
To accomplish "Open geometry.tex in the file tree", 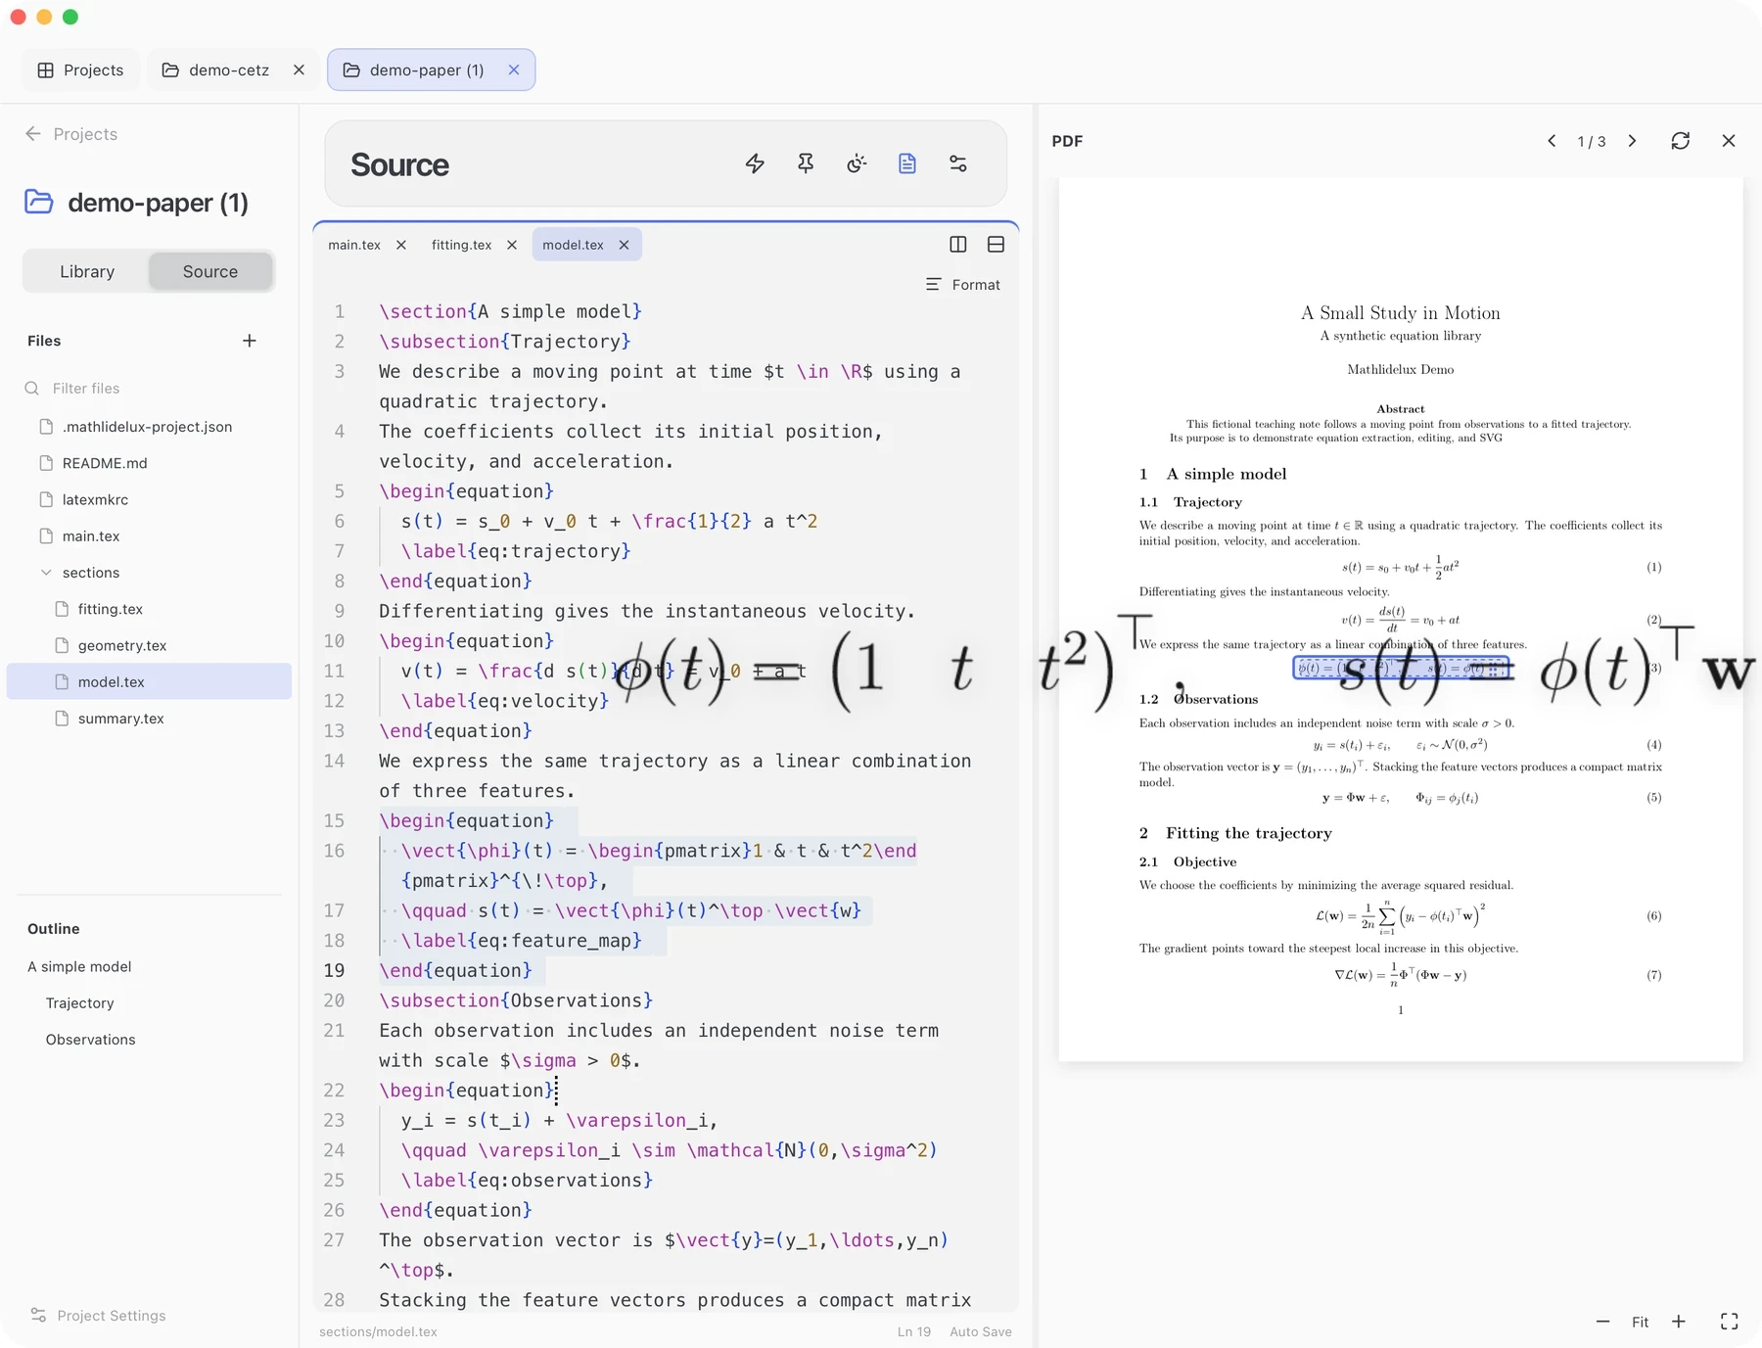I will (x=122, y=645).
